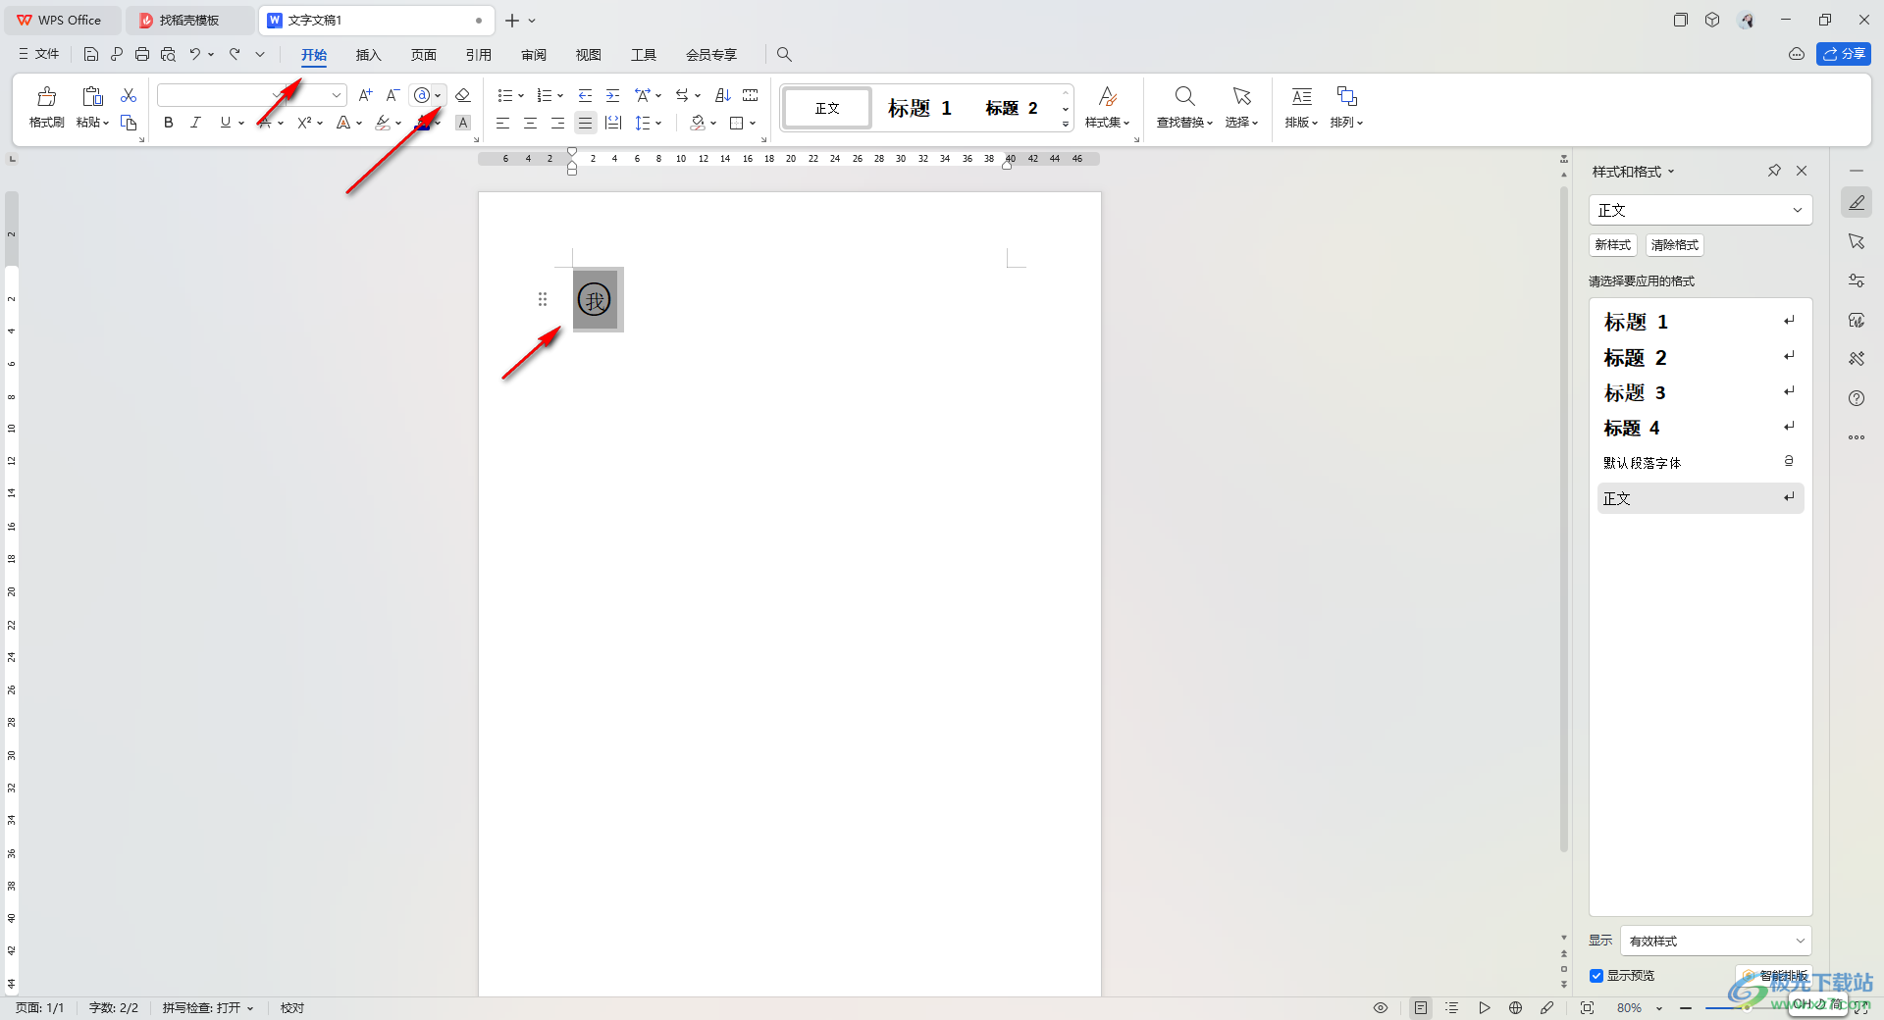Click the circled 我 character in document

pyautogui.click(x=595, y=300)
